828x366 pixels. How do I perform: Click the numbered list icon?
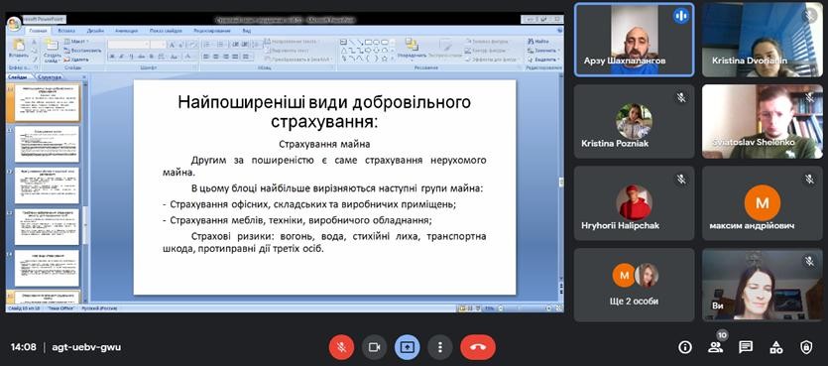pos(221,45)
